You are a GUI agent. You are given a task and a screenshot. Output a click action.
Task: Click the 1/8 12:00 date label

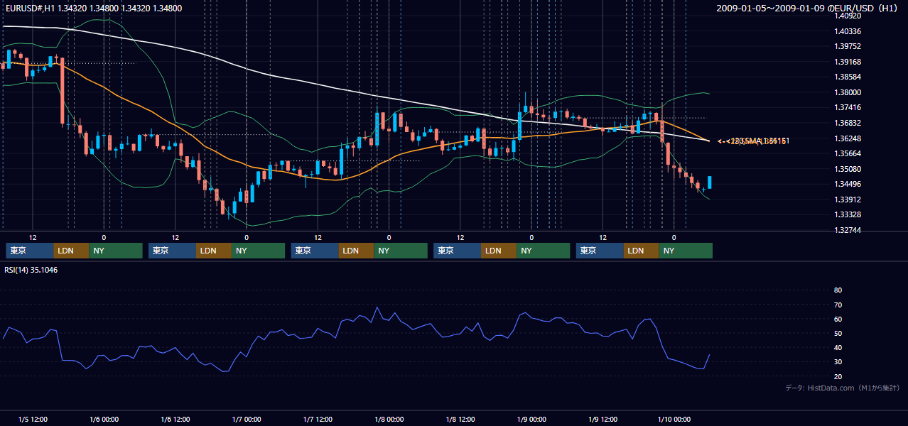[460, 419]
